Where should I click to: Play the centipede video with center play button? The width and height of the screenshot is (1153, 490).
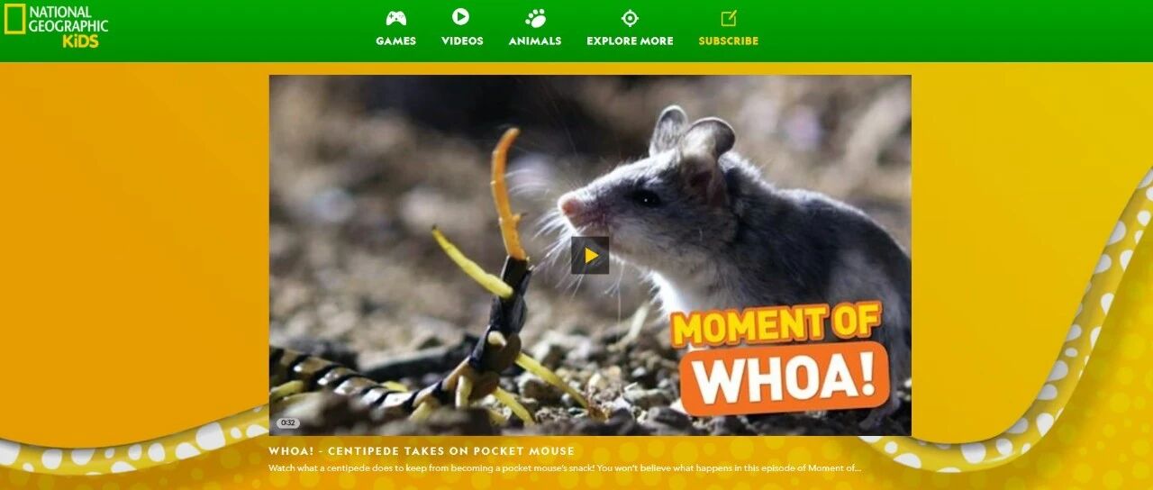590,255
